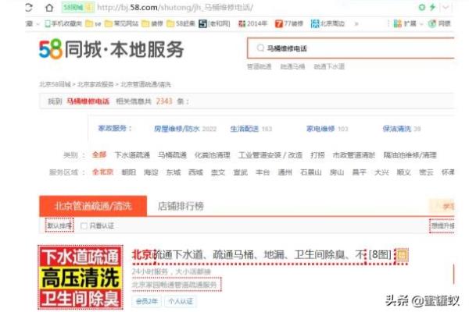Select the 北京管道疏通/清洗 tab
This screenshot has height=312, width=469.
coord(93,206)
